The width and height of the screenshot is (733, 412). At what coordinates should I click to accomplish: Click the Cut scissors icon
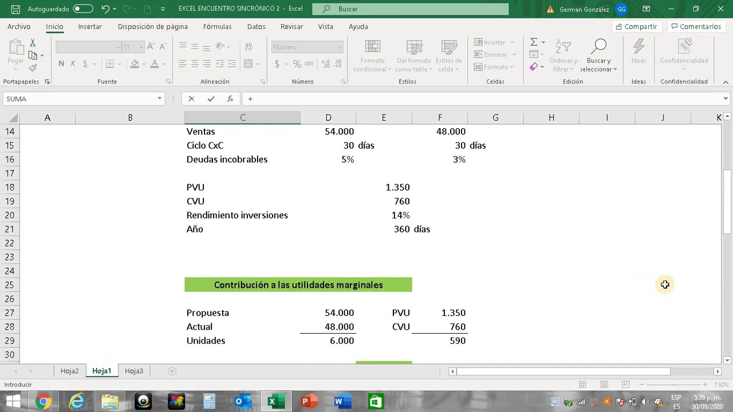(x=33, y=43)
